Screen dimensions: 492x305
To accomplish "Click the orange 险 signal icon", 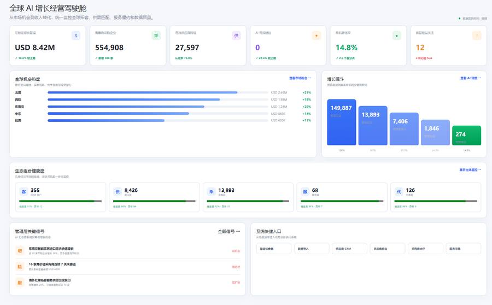I will [x=20, y=267].
